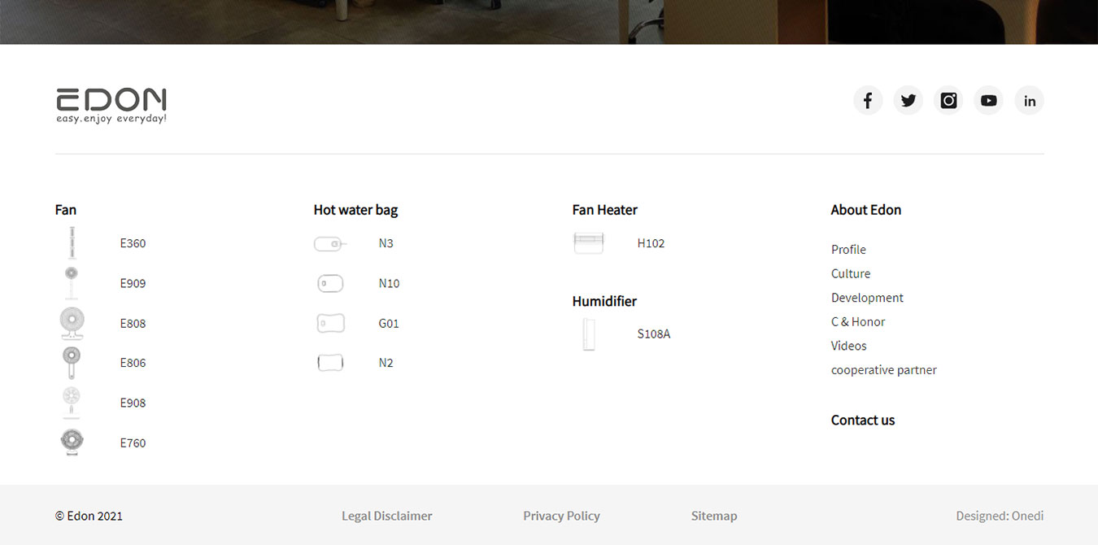Open the E909 fan product link
This screenshot has width=1098, height=545.
(133, 284)
